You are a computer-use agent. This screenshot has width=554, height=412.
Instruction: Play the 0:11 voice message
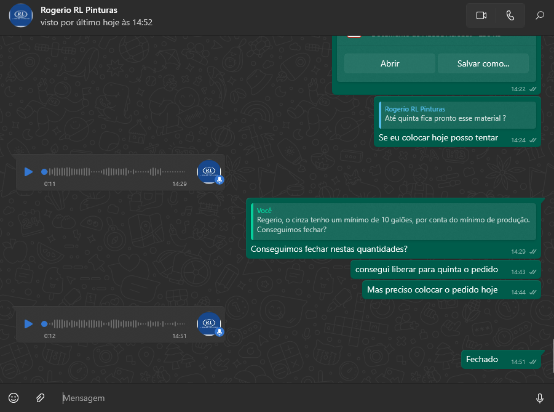28,172
